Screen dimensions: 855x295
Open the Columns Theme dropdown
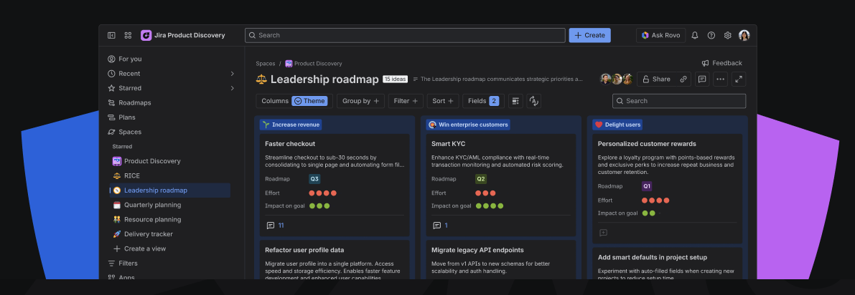pyautogui.click(x=294, y=101)
